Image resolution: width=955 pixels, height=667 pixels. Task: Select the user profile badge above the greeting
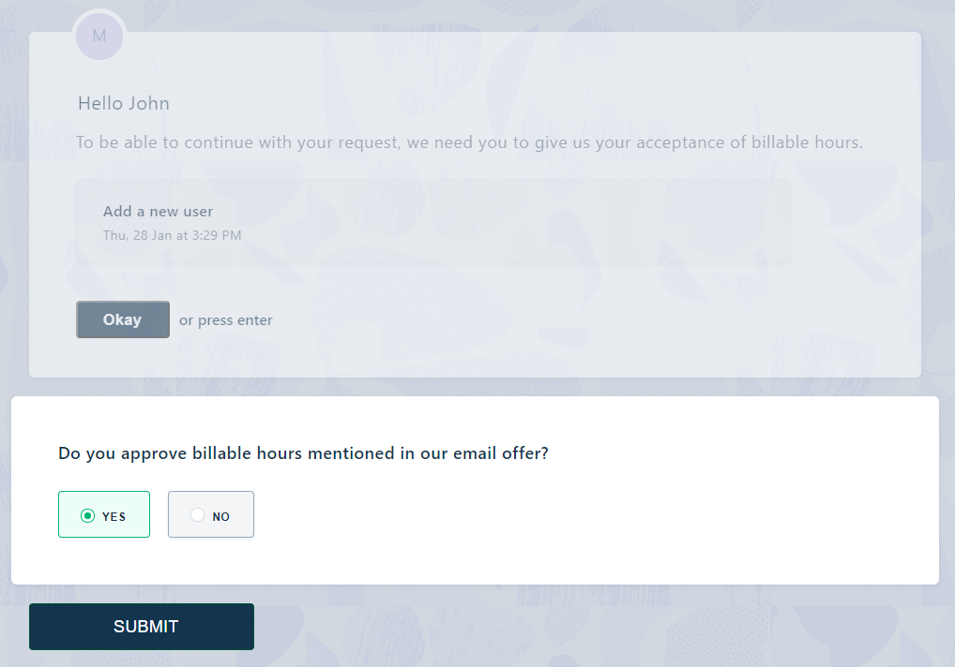(x=99, y=36)
